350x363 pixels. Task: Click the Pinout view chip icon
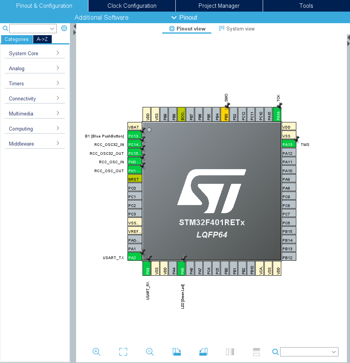tap(172, 29)
